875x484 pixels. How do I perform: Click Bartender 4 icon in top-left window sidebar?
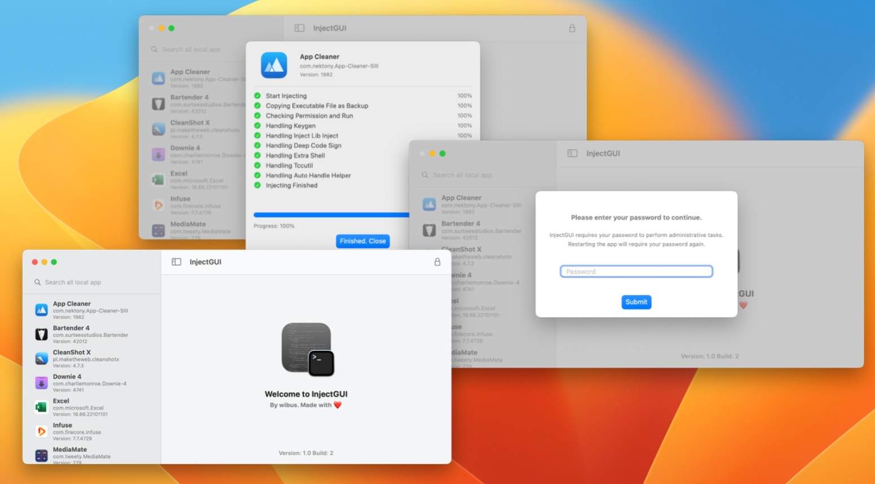[x=158, y=104]
